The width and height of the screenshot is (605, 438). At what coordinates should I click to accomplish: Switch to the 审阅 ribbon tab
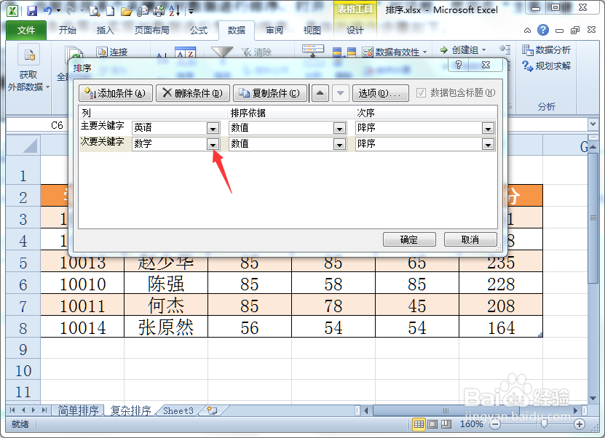point(274,30)
